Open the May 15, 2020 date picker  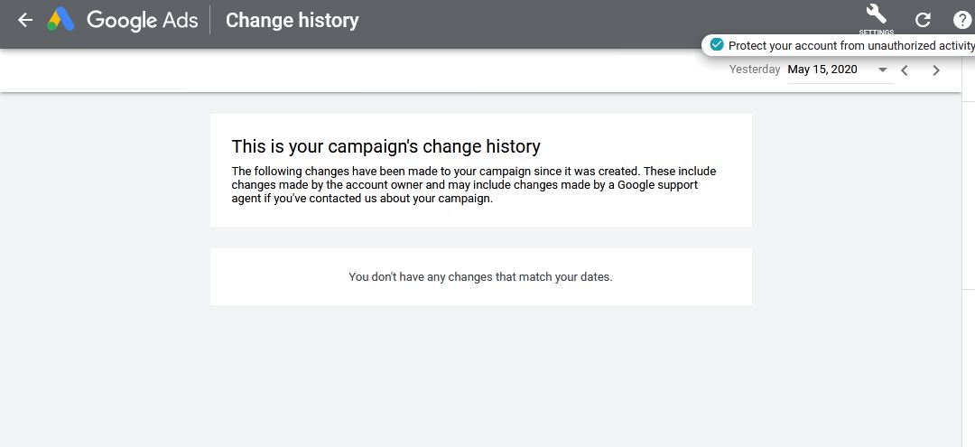coord(822,70)
